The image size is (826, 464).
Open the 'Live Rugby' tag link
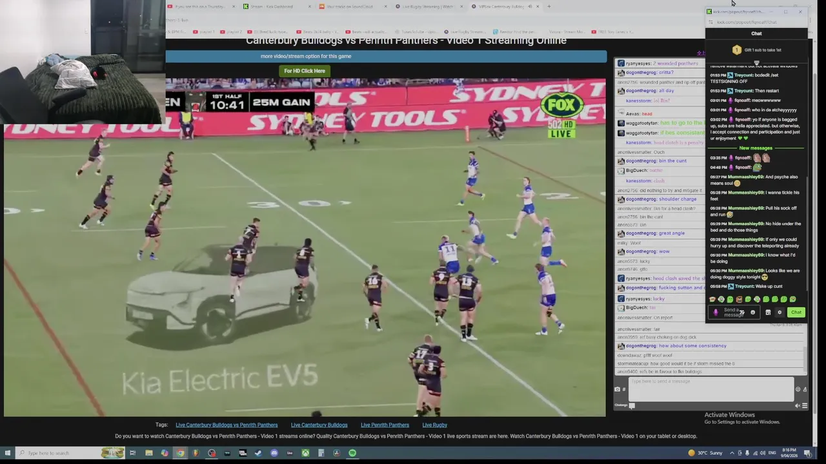[434, 425]
